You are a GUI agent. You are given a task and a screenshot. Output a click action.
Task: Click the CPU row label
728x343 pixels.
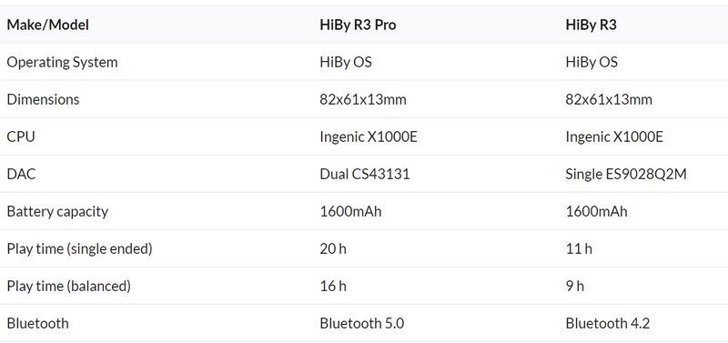pyautogui.click(x=21, y=136)
